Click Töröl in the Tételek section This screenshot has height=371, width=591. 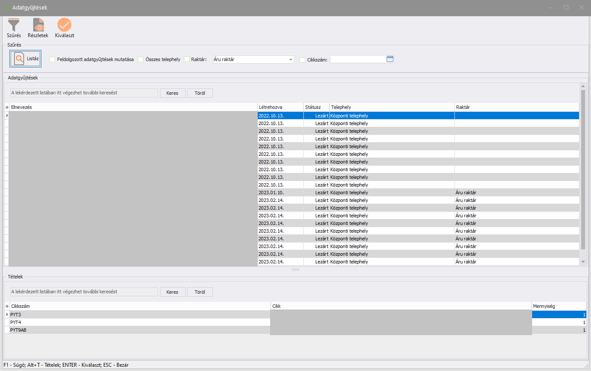(x=200, y=292)
